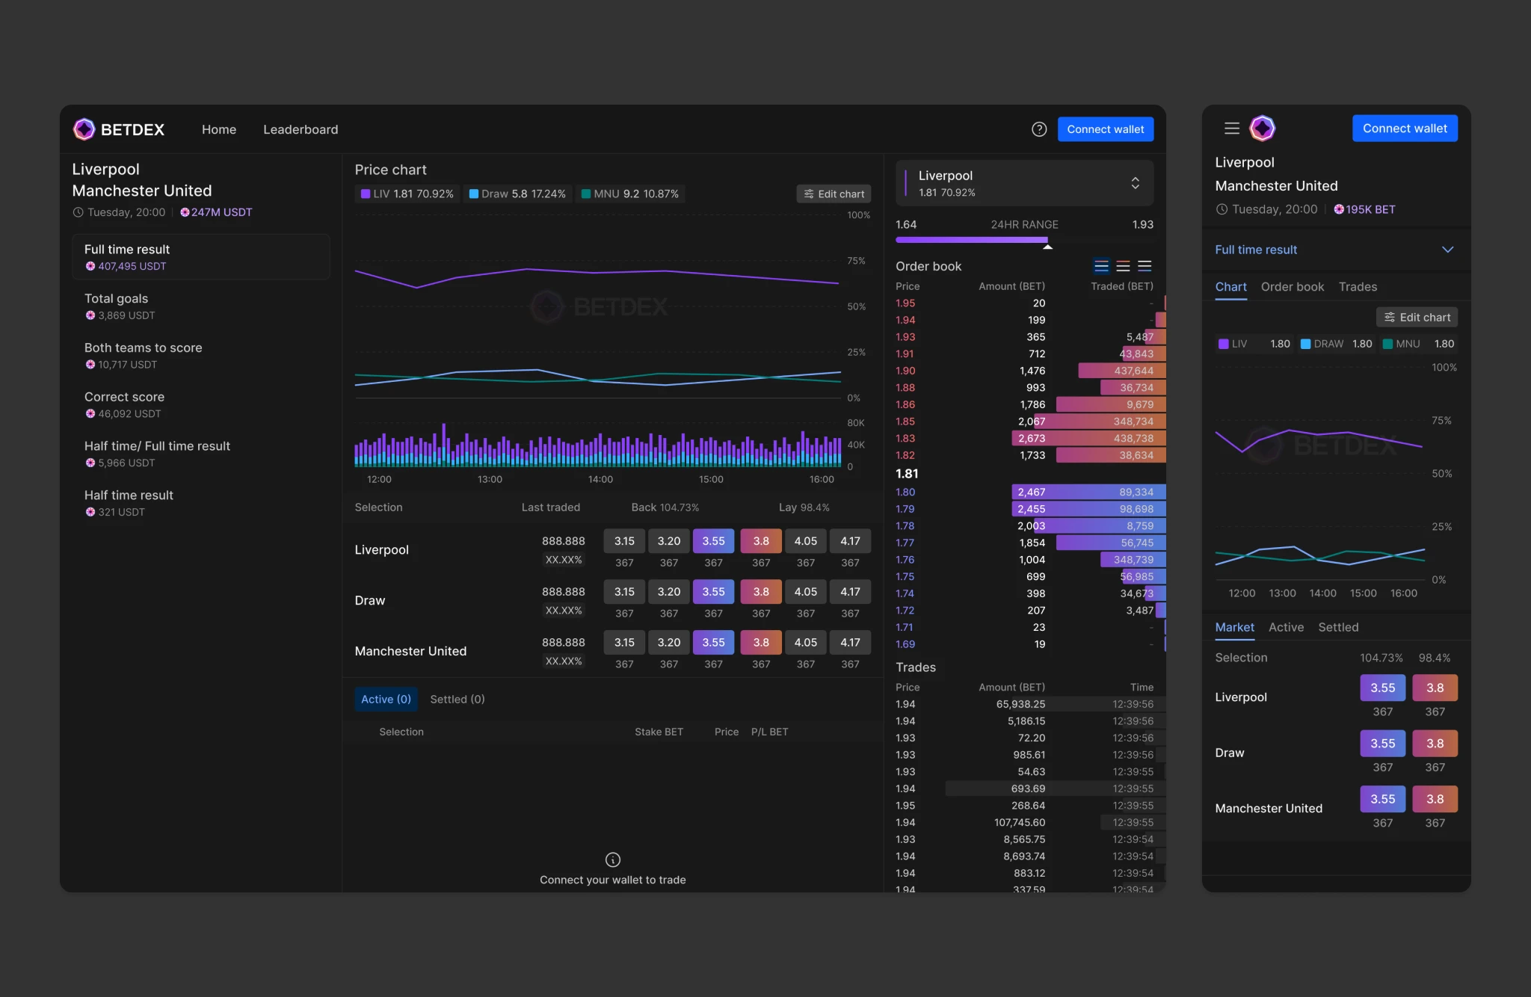The width and height of the screenshot is (1531, 997).
Task: Click the Edit chart icon in mobile panel
Action: 1388,317
